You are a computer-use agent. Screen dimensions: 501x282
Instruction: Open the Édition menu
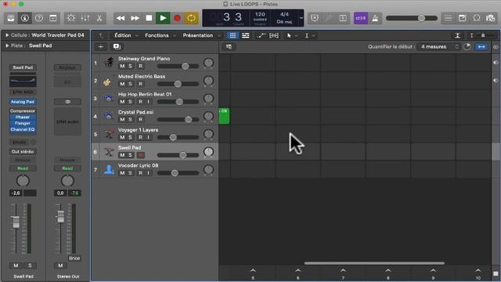[x=123, y=35]
